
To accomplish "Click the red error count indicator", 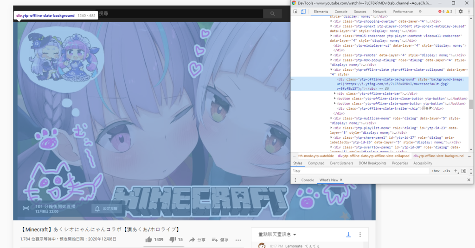I will [442, 12].
